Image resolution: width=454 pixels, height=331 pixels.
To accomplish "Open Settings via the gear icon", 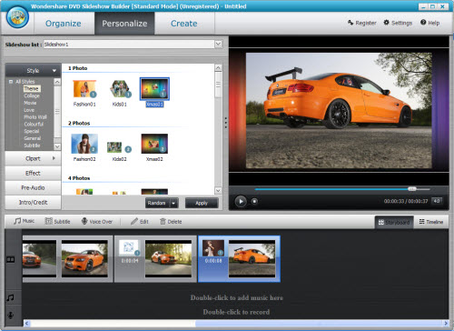I will click(x=398, y=23).
